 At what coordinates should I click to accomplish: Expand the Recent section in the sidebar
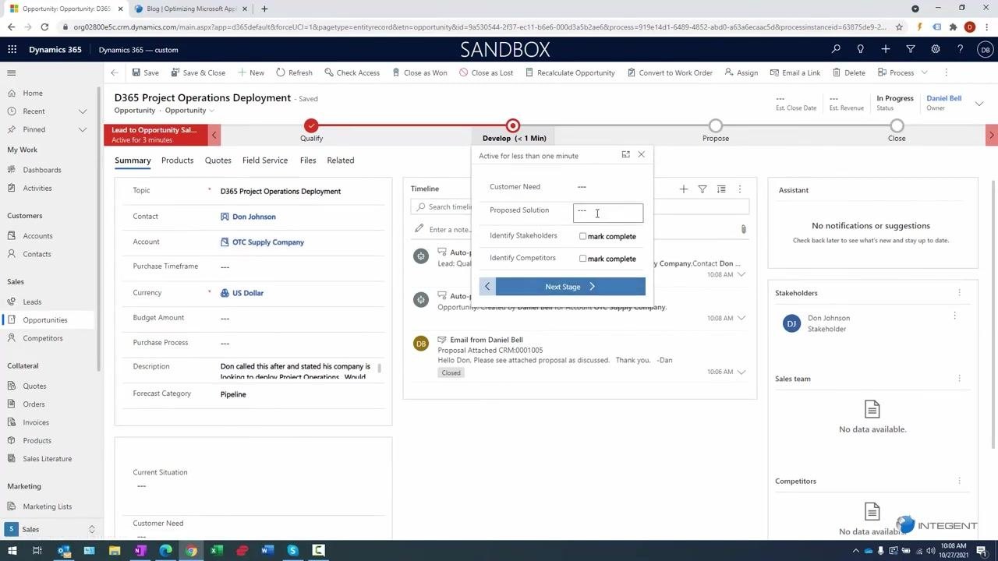83,111
